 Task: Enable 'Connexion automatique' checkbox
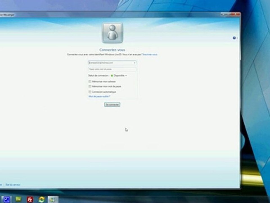point(90,92)
